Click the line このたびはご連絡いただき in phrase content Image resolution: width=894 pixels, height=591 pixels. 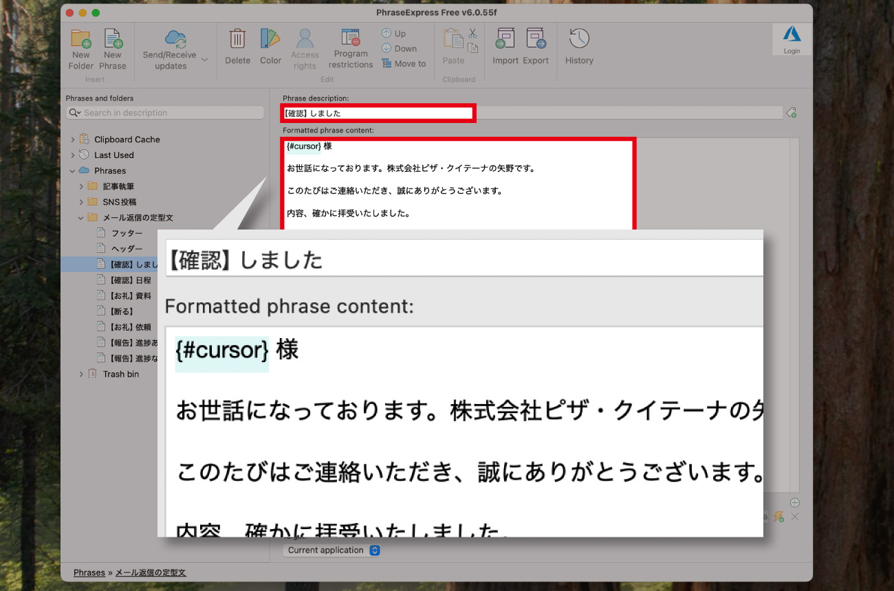tap(394, 191)
